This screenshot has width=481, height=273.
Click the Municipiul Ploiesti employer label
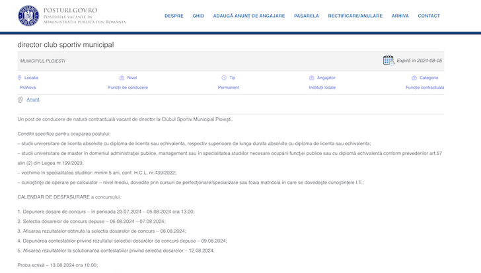pyautogui.click(x=43, y=61)
